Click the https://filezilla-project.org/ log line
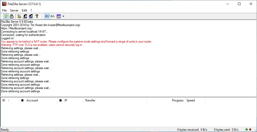Screen dimensions: 257x132 (17, 28)
